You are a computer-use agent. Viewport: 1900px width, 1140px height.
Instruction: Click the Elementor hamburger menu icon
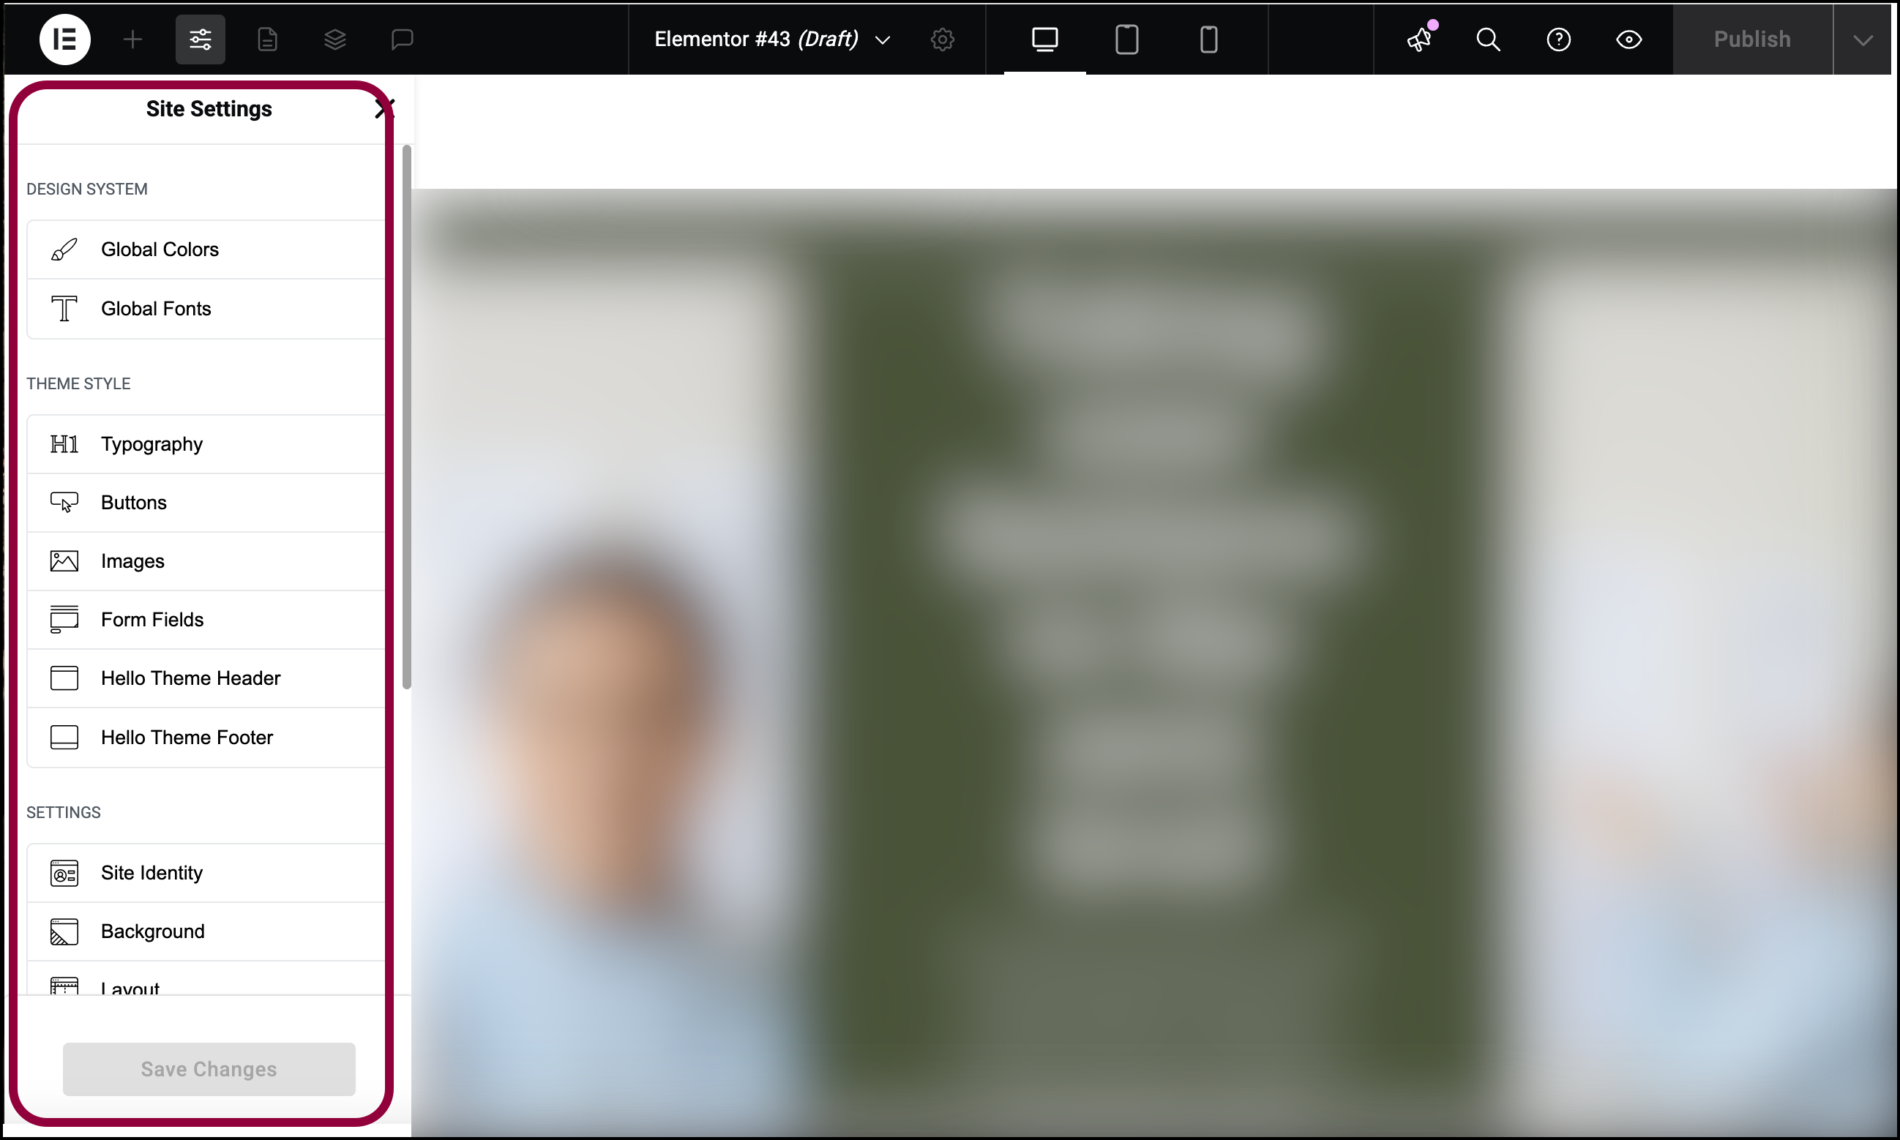point(65,38)
